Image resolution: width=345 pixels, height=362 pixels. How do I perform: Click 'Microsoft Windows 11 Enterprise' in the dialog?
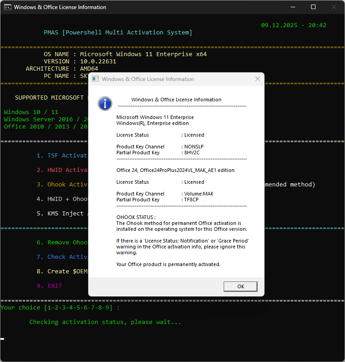pyautogui.click(x=155, y=117)
